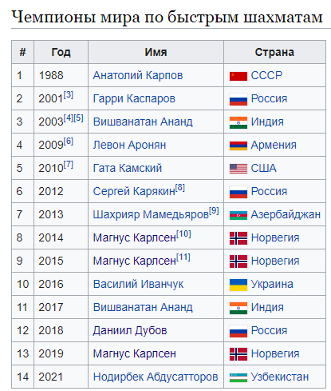Image resolution: width=331 pixels, height=391 pixels.
Task: Open footnote [9] after Шахрияр Мамедьяров
Action: click(x=214, y=210)
